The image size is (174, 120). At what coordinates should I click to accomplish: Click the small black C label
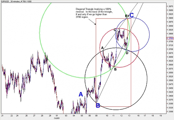click(115, 30)
